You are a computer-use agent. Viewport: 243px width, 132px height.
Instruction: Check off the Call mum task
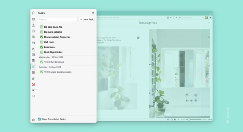(x=42, y=42)
